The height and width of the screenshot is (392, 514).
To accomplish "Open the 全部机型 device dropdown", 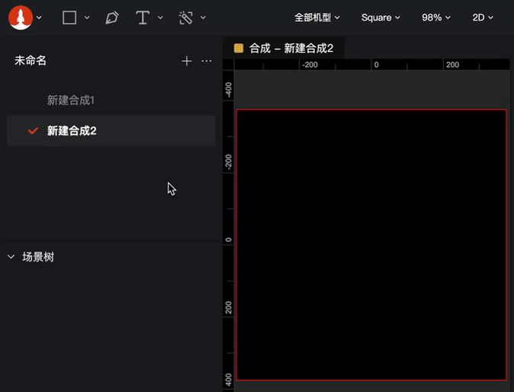I will [316, 18].
